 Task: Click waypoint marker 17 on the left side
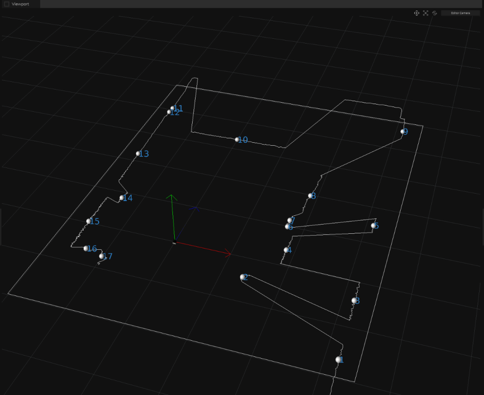tap(101, 256)
